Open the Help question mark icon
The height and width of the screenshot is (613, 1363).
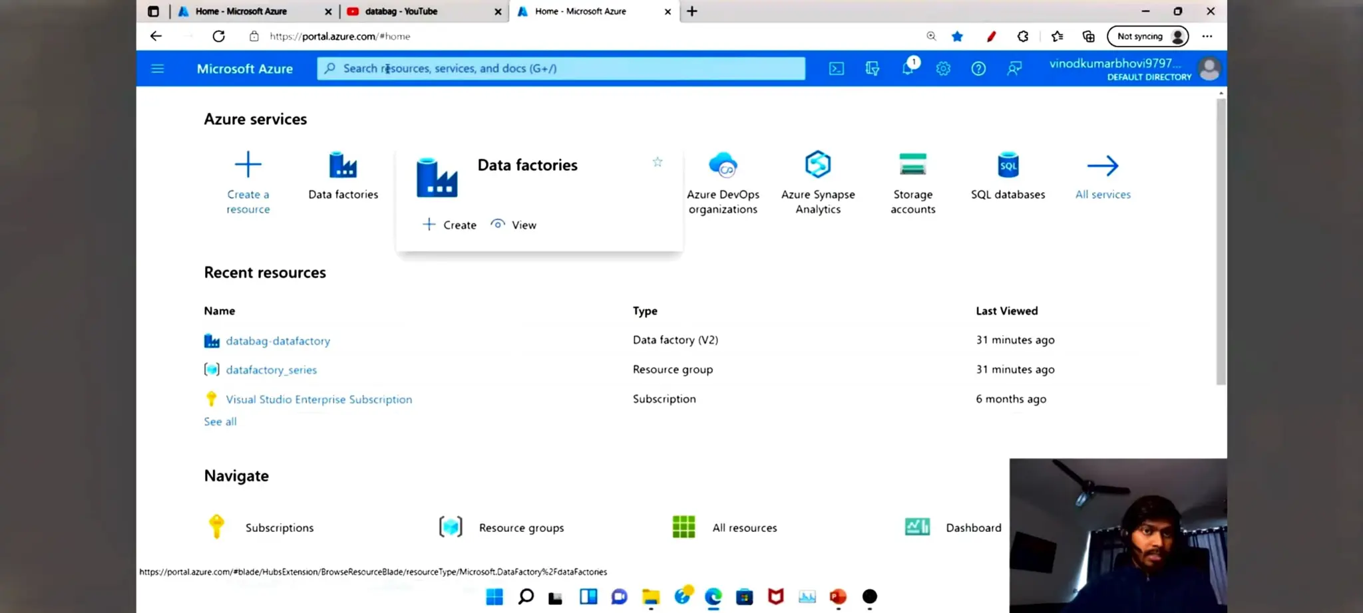coord(978,68)
